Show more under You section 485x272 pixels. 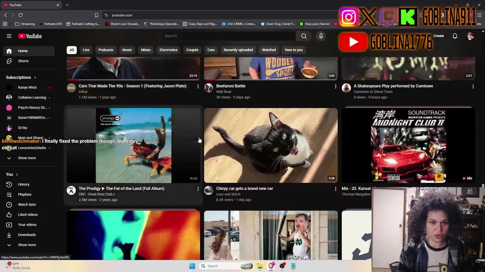pyautogui.click(x=29, y=245)
